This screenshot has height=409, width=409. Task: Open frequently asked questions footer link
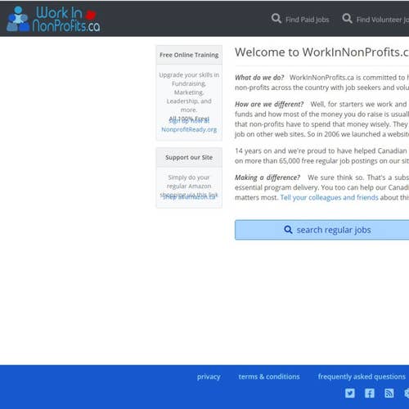(362, 376)
